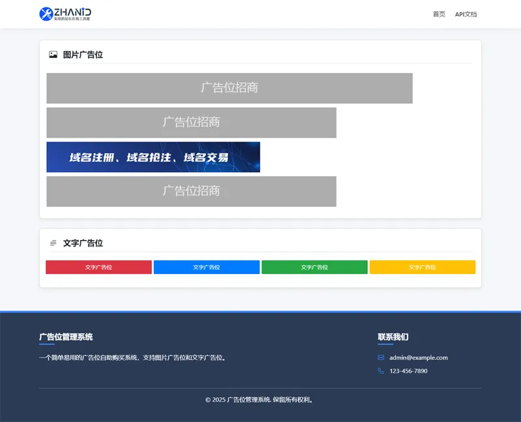Viewport: 521px width, 422px height.
Task: Click the copyright notice at page bottom
Action: click(260, 399)
